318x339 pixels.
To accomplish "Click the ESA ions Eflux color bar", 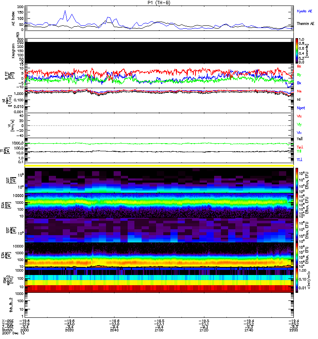I will (x=297, y=205).
